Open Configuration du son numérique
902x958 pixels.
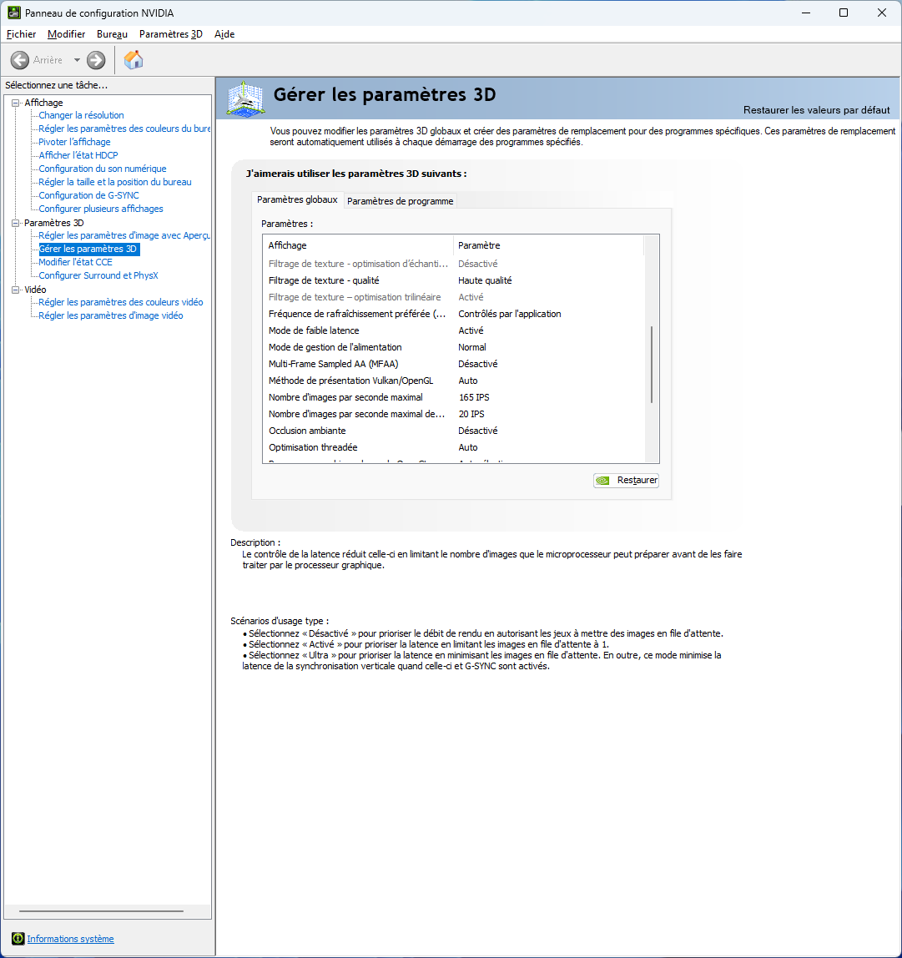click(102, 169)
